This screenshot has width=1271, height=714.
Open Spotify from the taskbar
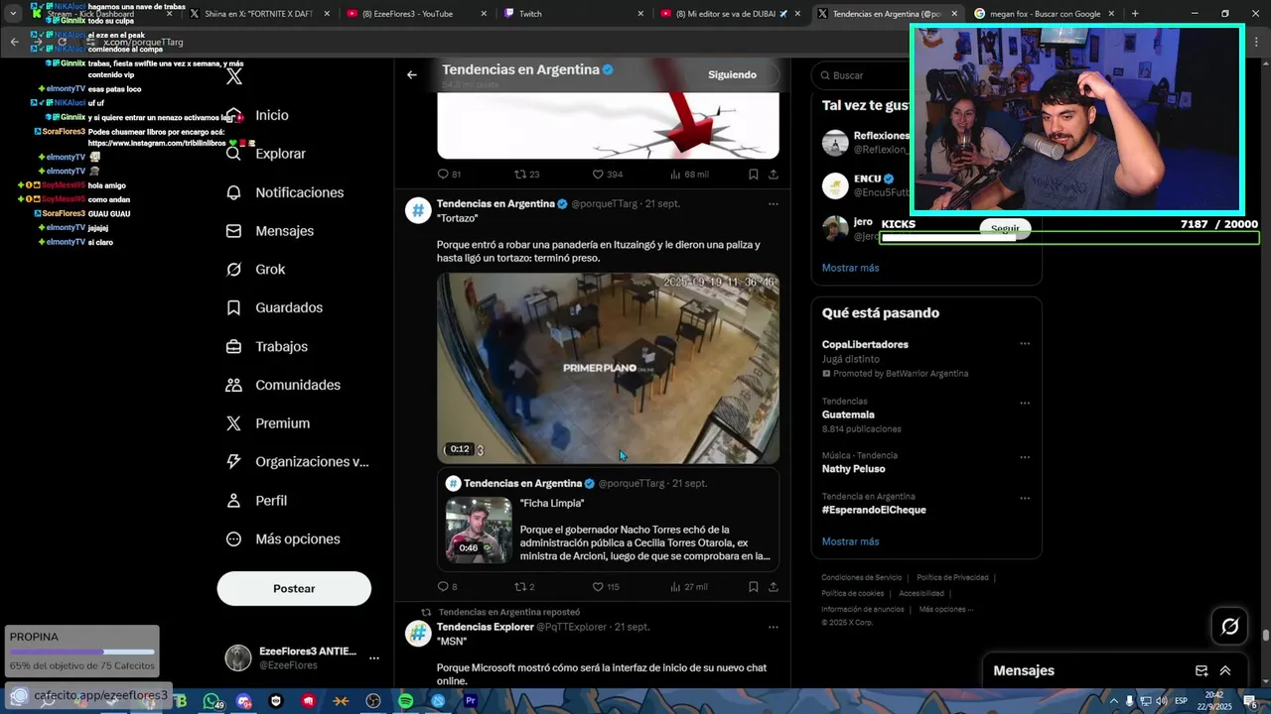[405, 701]
